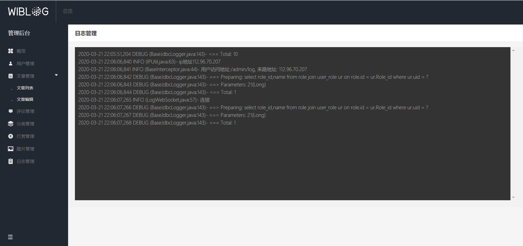Select 用户管理 menu label
This screenshot has height=246, width=523.
pyautogui.click(x=25, y=63)
